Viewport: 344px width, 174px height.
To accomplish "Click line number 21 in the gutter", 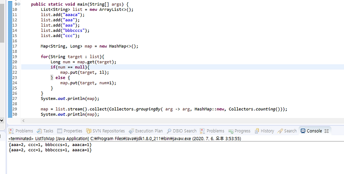I will [15, 67].
